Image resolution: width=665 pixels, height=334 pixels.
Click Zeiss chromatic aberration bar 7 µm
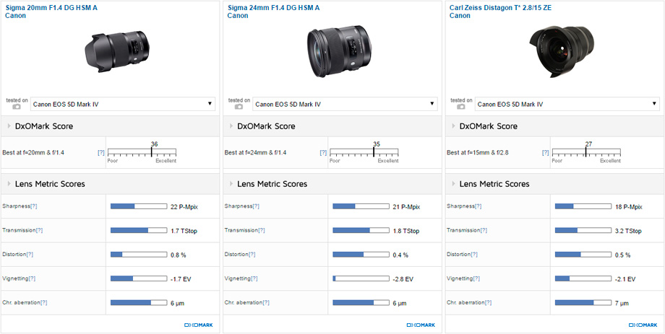(x=583, y=303)
